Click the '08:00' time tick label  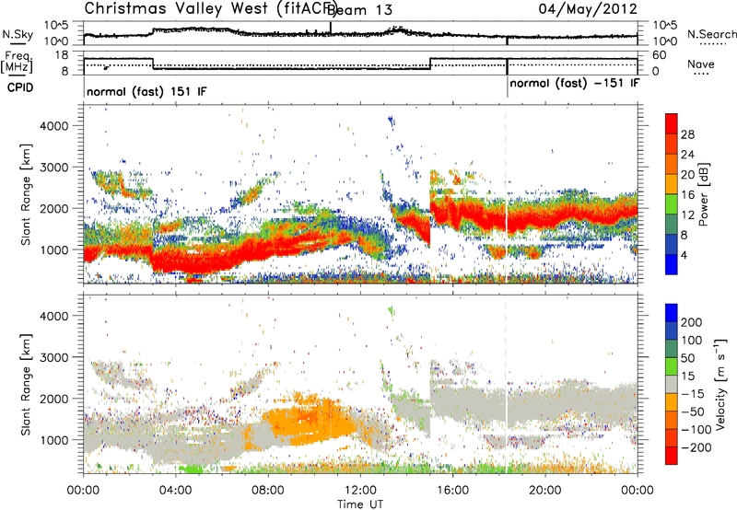pyautogui.click(x=268, y=491)
